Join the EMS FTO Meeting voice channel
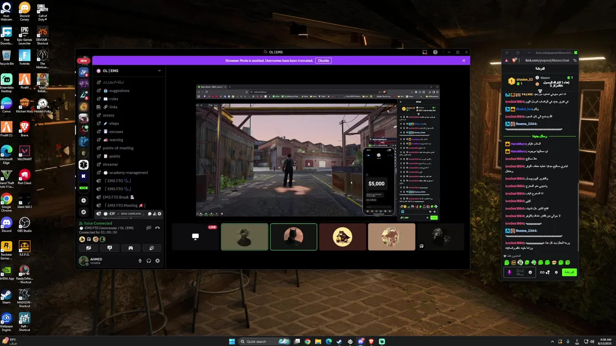This screenshot has height=346, width=616. click(129, 205)
